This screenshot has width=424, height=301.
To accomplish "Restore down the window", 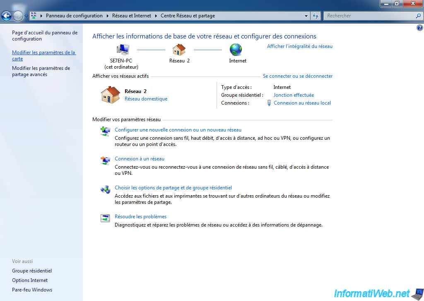I will [x=397, y=3].
